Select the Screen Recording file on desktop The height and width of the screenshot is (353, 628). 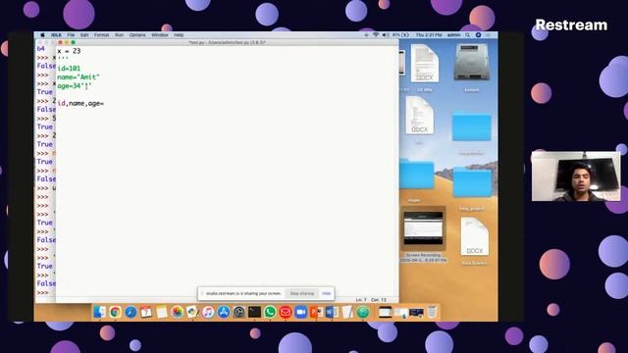pyautogui.click(x=423, y=235)
